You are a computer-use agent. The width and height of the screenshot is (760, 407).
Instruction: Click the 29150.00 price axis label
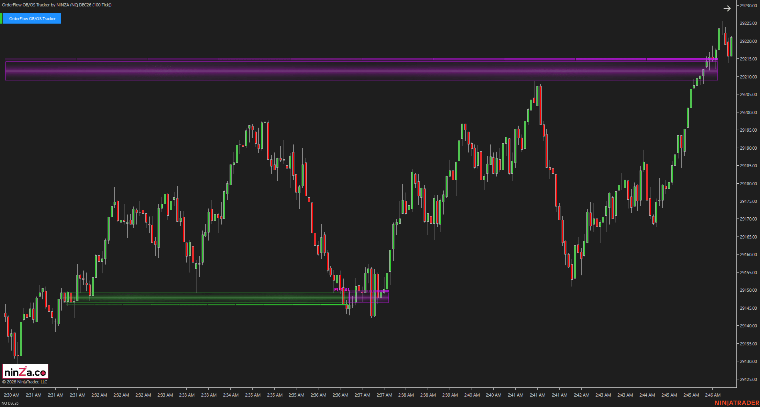[x=748, y=290]
